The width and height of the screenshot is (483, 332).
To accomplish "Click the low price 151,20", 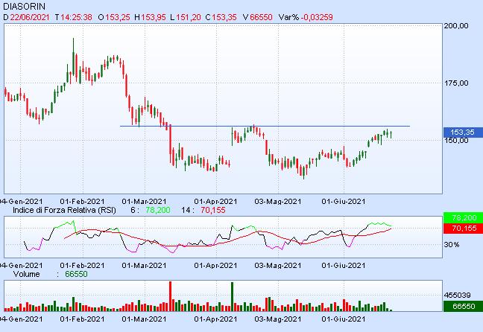I will [x=189, y=17].
